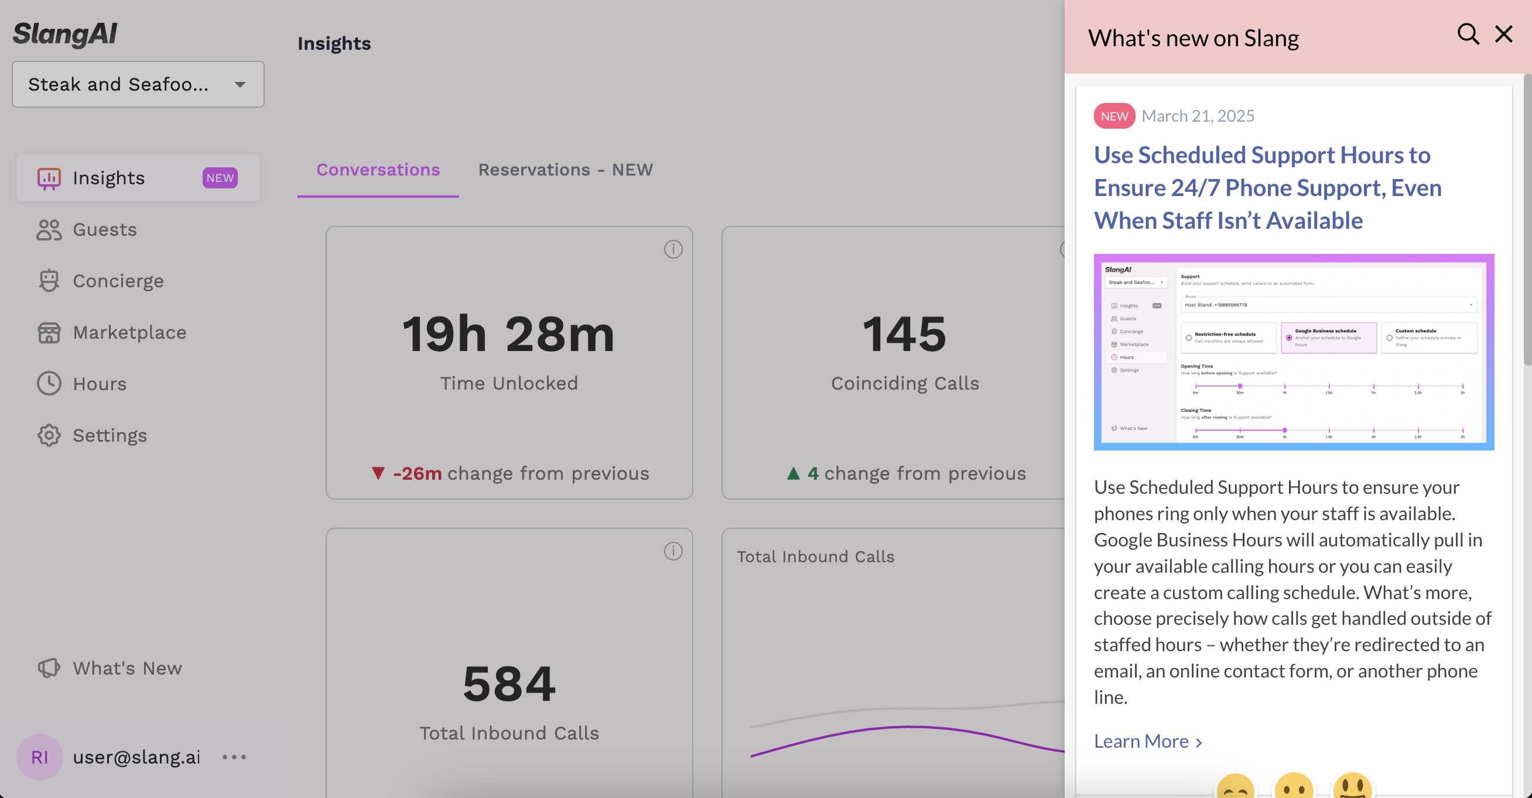The height and width of the screenshot is (798, 1532).
Task: Click the RI user avatar
Action: pos(40,756)
